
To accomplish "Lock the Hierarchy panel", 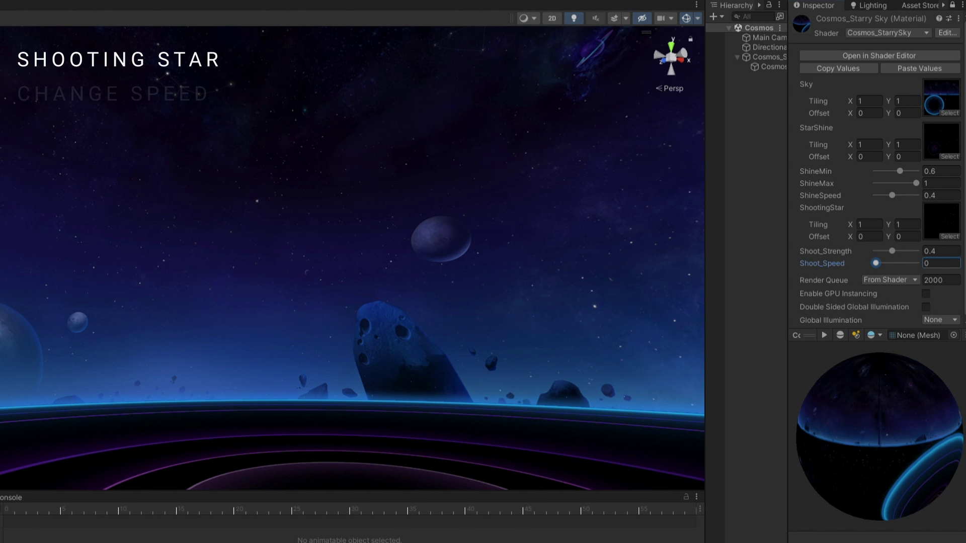I will 769,5.
